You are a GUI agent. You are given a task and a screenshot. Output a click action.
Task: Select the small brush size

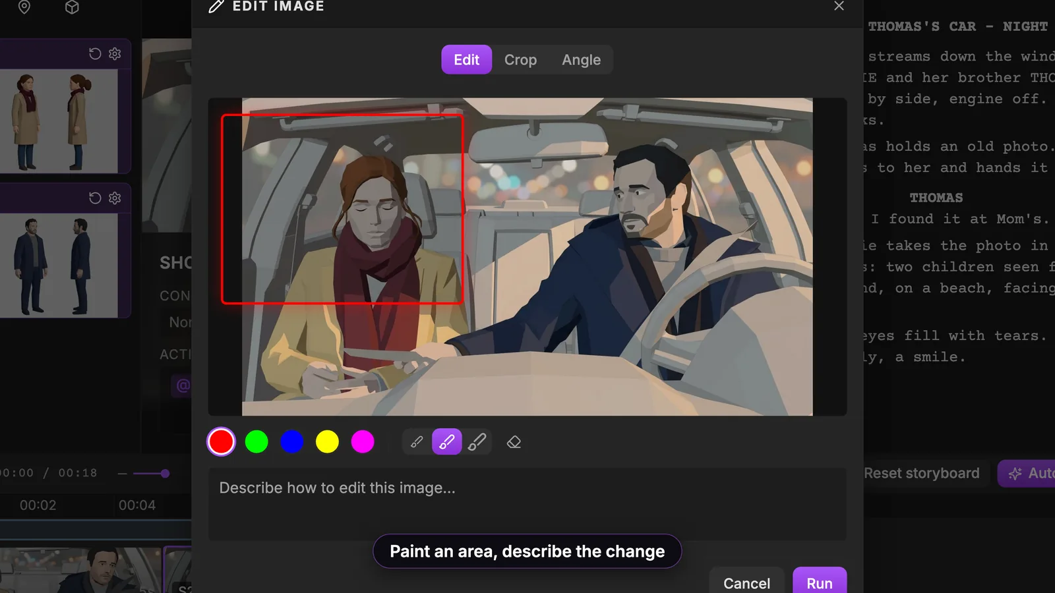[x=417, y=442]
